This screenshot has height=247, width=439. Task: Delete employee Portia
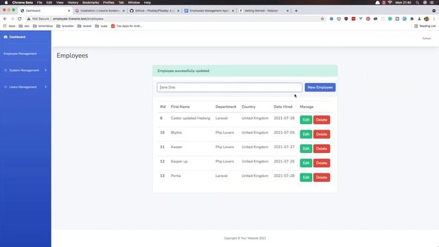click(322, 178)
